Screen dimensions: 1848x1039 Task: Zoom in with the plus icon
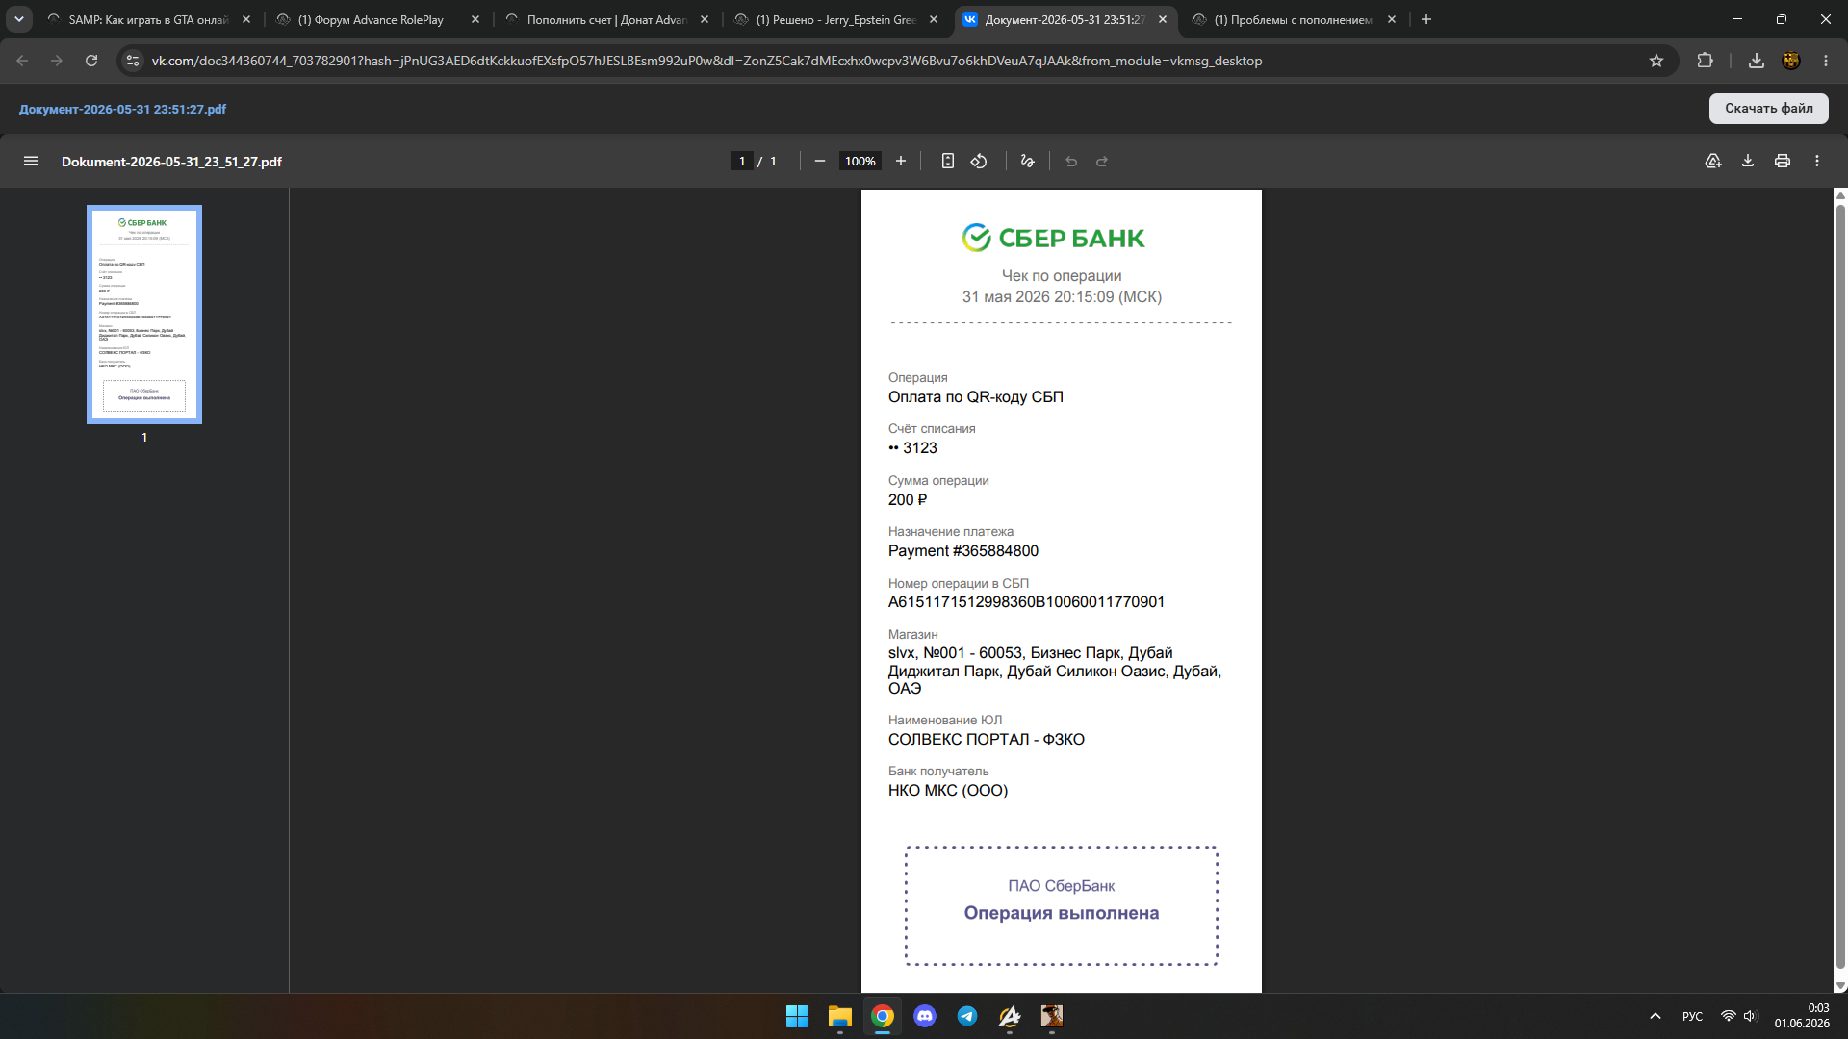pyautogui.click(x=901, y=162)
